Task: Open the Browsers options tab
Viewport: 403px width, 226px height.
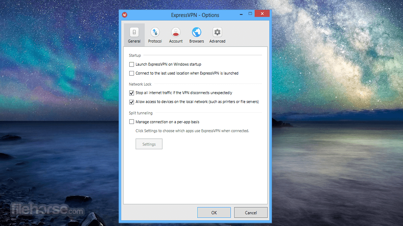Action: pos(196,35)
